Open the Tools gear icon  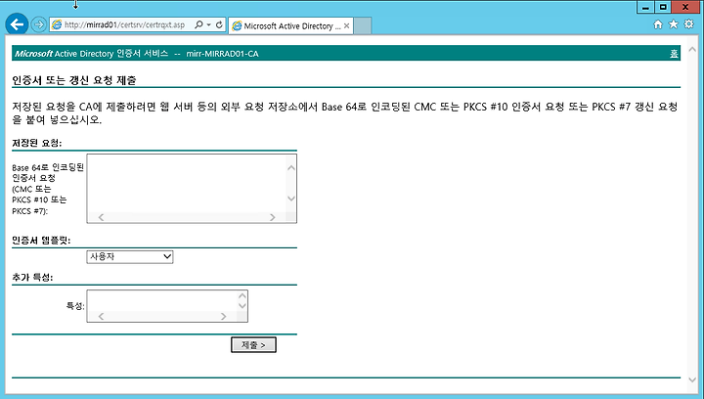pyautogui.click(x=688, y=24)
